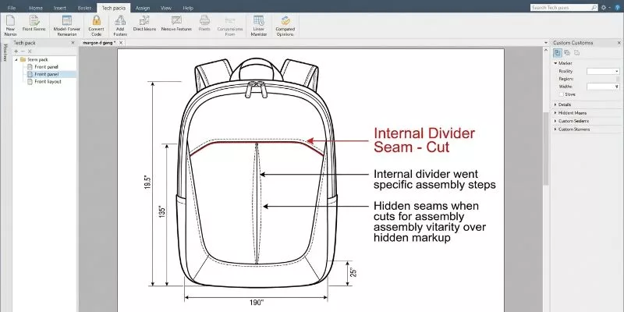Viewport: 624px width, 312px height.
Task: Click the Compated Opinions ribbon icon
Action: point(285,20)
